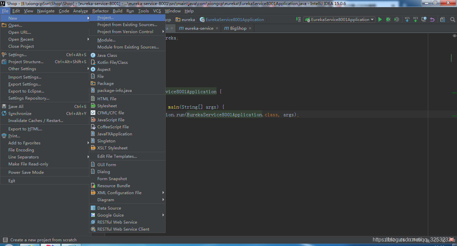457x246 pixels.
Task: Expand XML Configuration File submenu
Action: click(x=127, y=193)
